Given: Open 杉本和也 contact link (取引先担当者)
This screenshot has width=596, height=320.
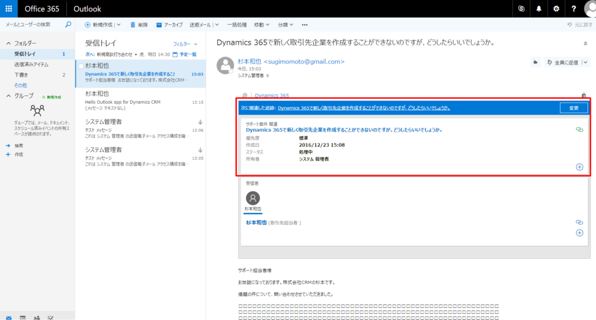Looking at the screenshot, I should pyautogui.click(x=256, y=223).
